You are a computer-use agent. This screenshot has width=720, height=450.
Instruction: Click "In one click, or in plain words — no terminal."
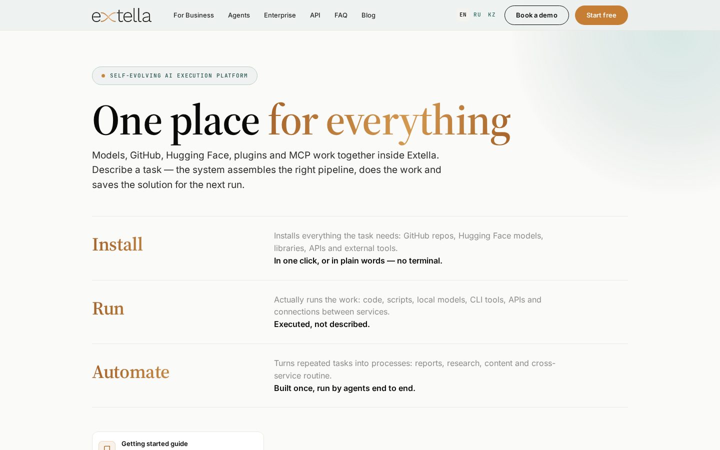coord(358,260)
